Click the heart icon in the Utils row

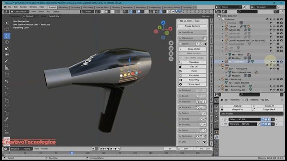pyautogui.click(x=204, y=142)
